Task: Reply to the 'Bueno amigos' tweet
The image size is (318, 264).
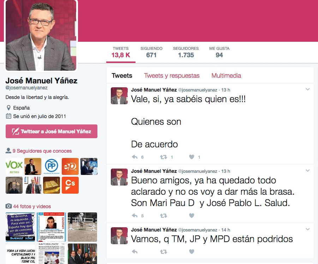Action: [x=135, y=216]
